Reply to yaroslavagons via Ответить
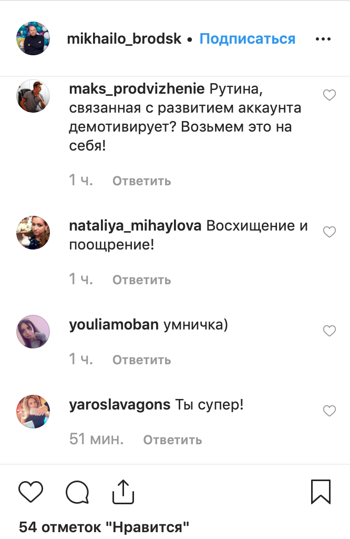This screenshot has height=539, width=350. coord(172,440)
